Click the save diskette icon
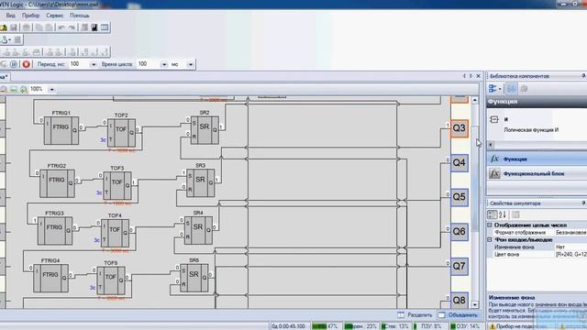 coord(14,27)
